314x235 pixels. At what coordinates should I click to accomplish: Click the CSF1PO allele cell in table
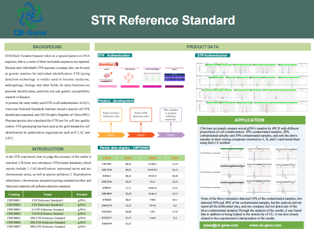click(x=107, y=164)
